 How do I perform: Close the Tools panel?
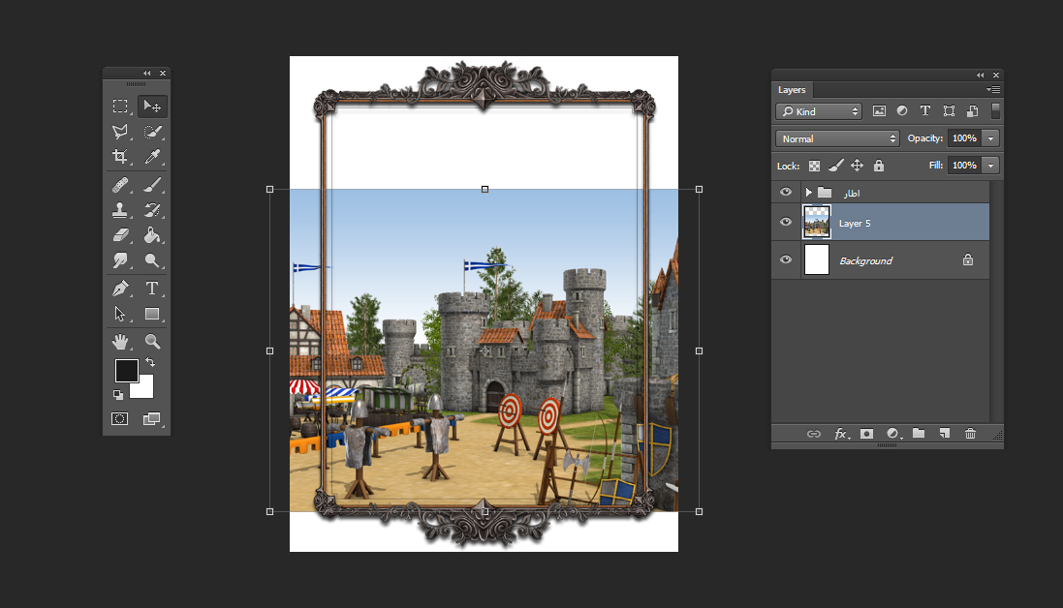[x=163, y=74]
